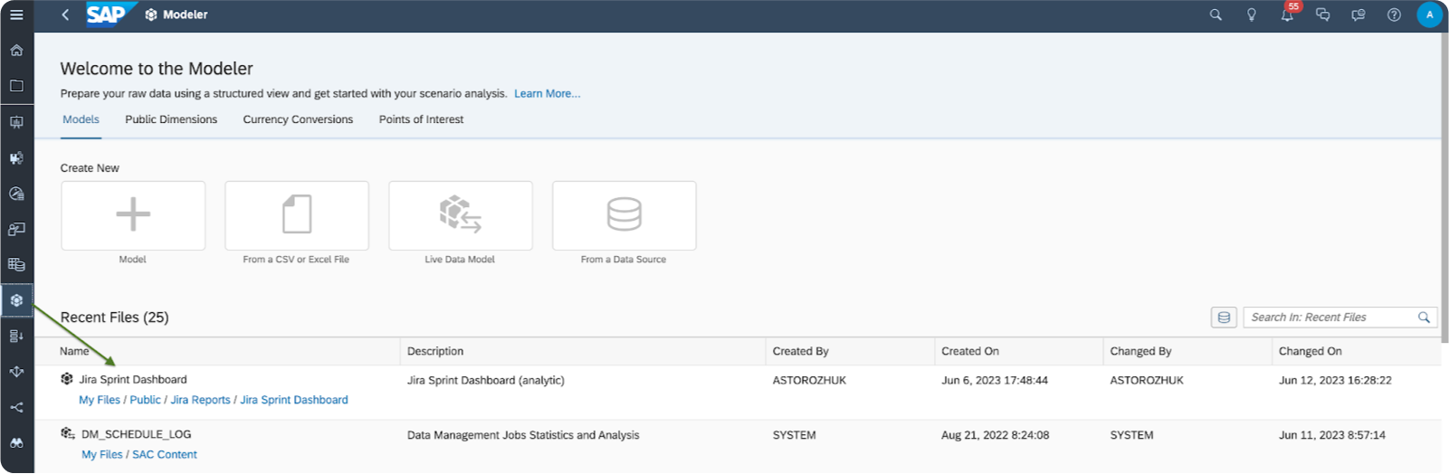Click the Created On column header
The height and width of the screenshot is (474, 1449).
point(970,351)
